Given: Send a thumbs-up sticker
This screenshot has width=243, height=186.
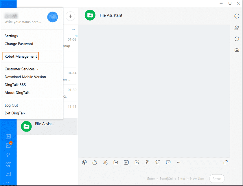Looking at the screenshot, I should click(x=95, y=162).
